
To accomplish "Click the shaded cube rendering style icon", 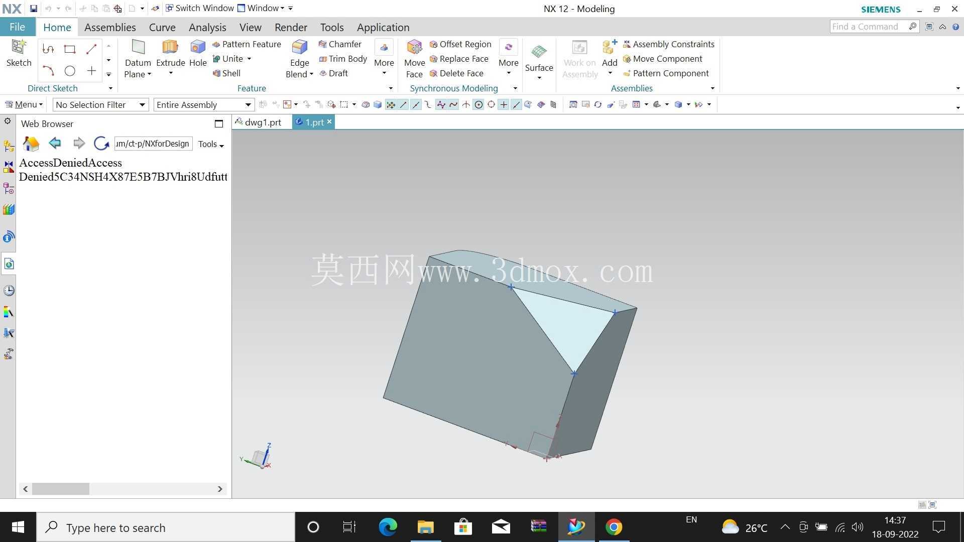I will point(678,104).
